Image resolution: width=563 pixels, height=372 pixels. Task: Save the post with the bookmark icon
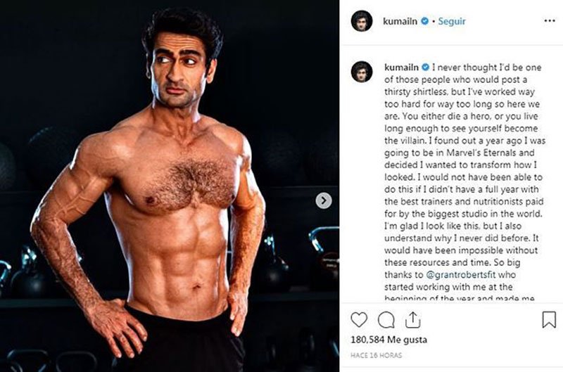[549, 319]
